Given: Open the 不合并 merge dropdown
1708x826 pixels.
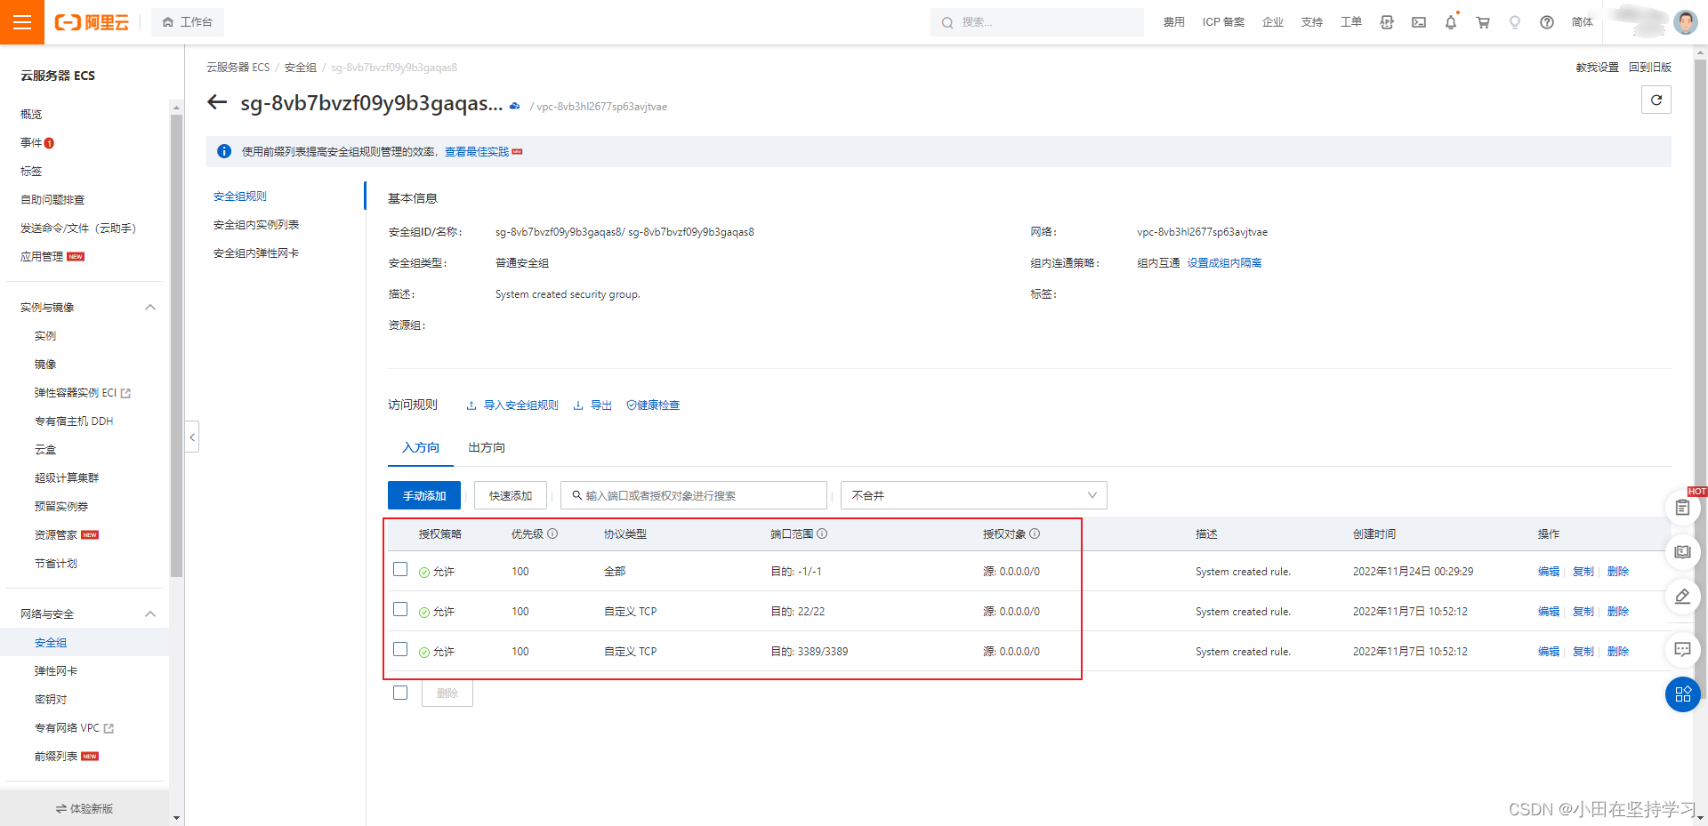Looking at the screenshot, I should pyautogui.click(x=973, y=495).
